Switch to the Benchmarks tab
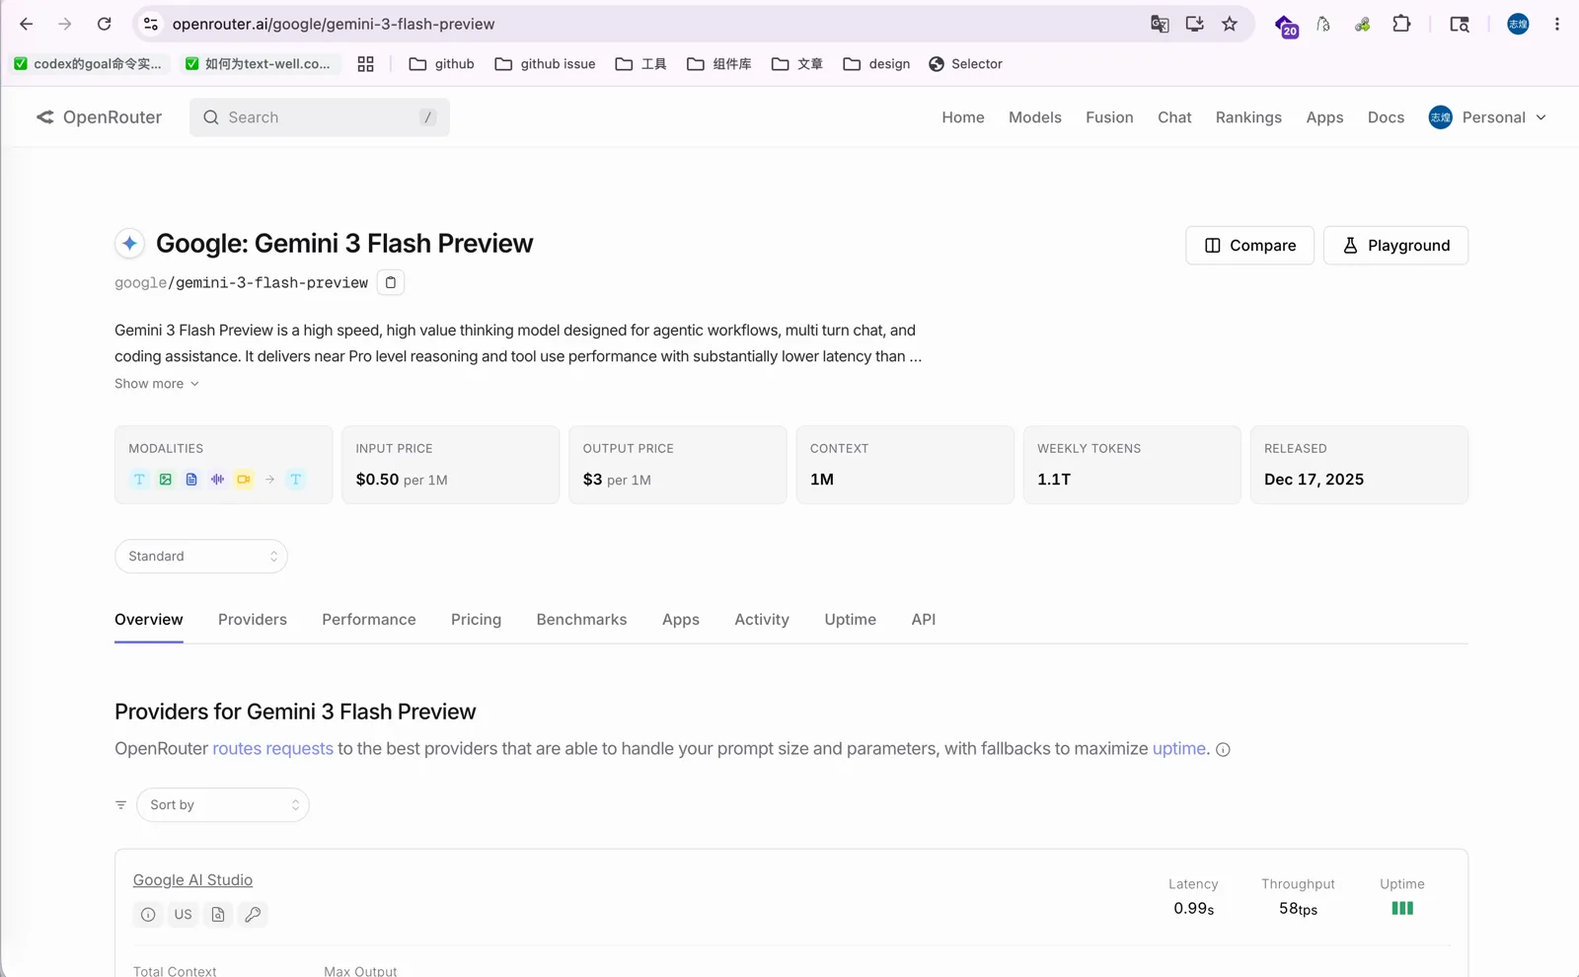This screenshot has height=977, width=1579. tap(581, 620)
